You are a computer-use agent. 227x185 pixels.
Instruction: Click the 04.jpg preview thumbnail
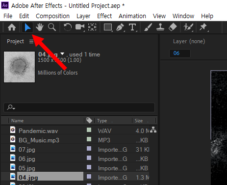coord(19,67)
